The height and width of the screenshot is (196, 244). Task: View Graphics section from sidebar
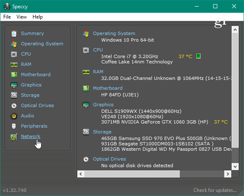(31, 85)
